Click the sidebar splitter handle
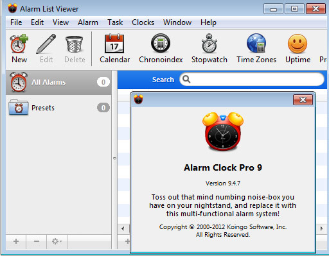Viewport: 329px width, 256px height. [x=114, y=158]
